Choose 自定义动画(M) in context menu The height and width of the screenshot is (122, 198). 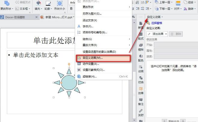click(x=103, y=58)
